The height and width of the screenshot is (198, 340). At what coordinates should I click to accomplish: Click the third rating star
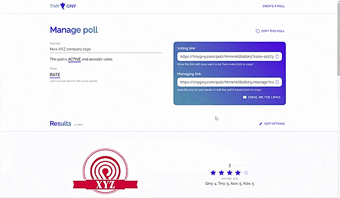pos(230,173)
